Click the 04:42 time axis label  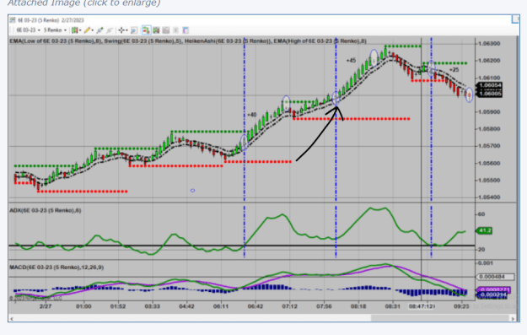[186, 306]
